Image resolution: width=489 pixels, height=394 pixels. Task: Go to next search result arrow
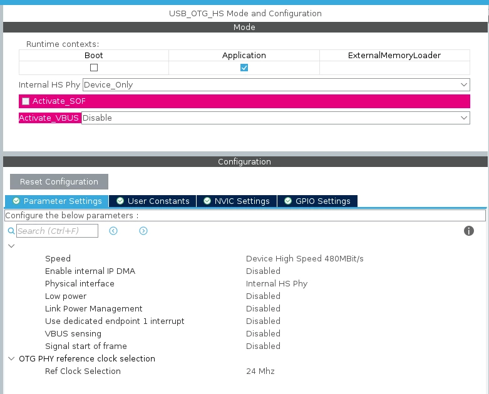143,231
